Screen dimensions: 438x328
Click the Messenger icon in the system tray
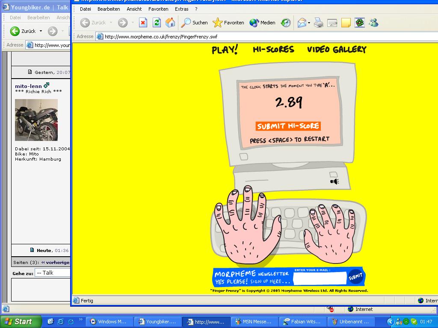pyautogui.click(x=399, y=322)
